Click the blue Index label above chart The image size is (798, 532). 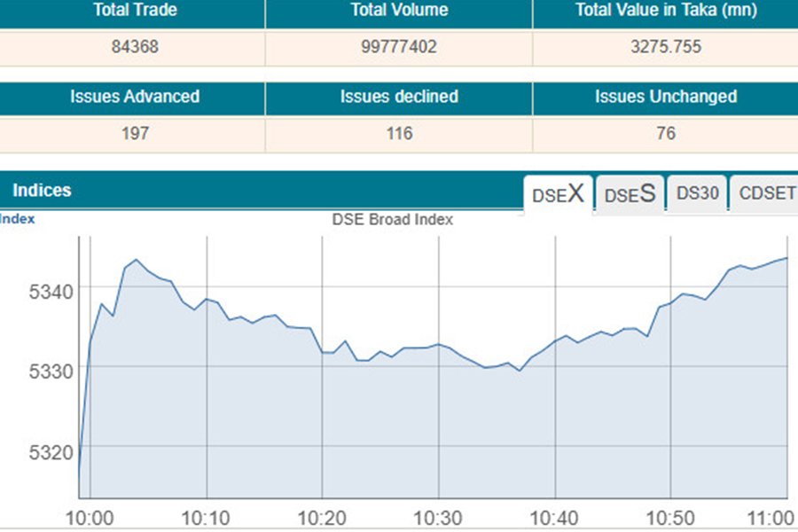click(x=18, y=219)
